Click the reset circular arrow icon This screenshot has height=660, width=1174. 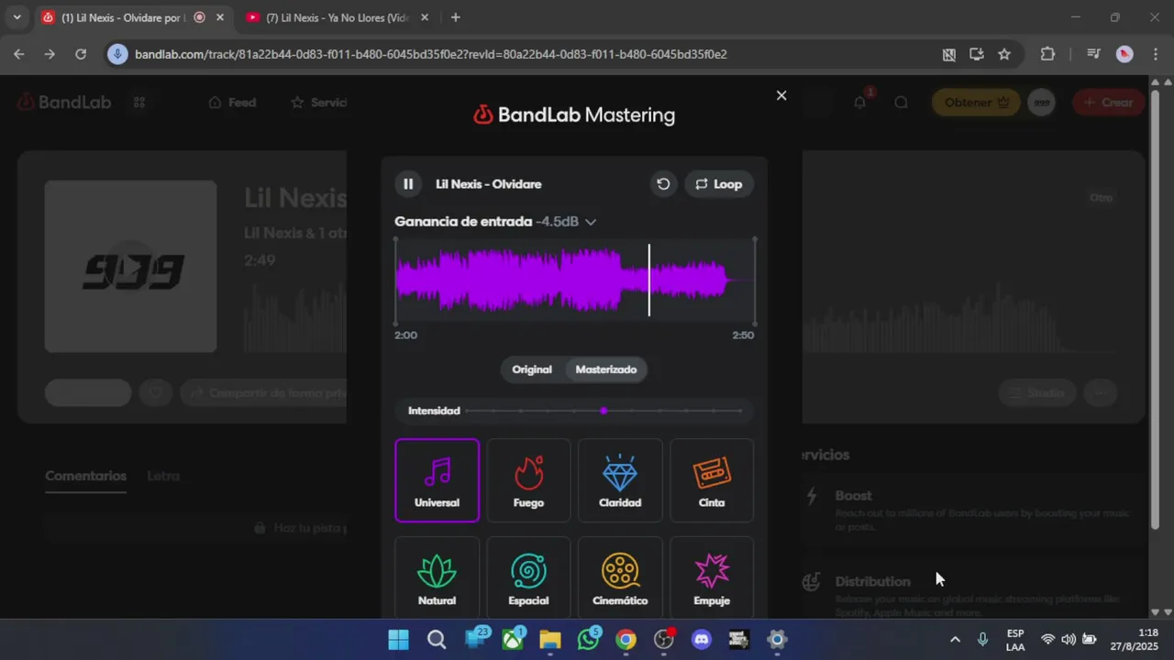663,184
